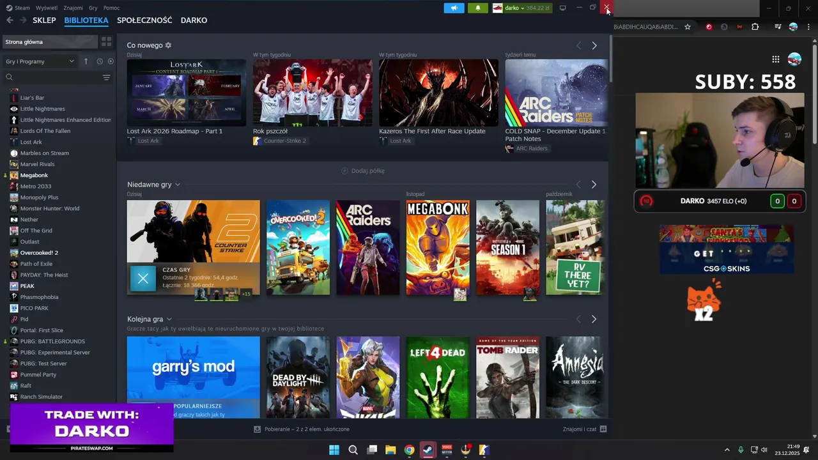Toggle sort direction arrow in library sidebar
This screenshot has width=818, height=460.
point(86,61)
